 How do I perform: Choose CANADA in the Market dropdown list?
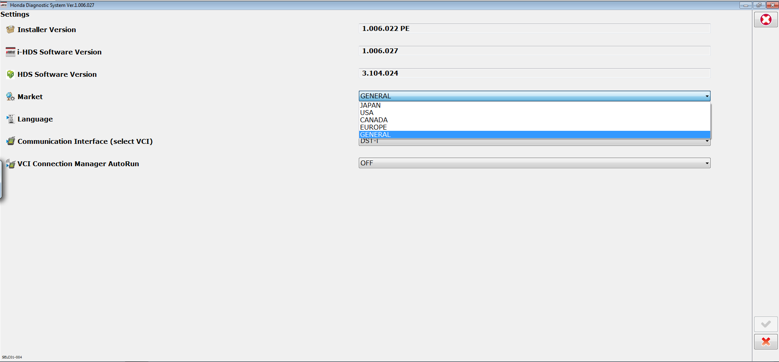373,120
